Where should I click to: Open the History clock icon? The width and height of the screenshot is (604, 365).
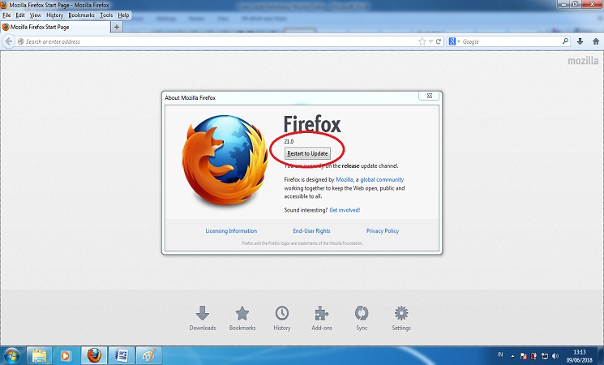[282, 313]
